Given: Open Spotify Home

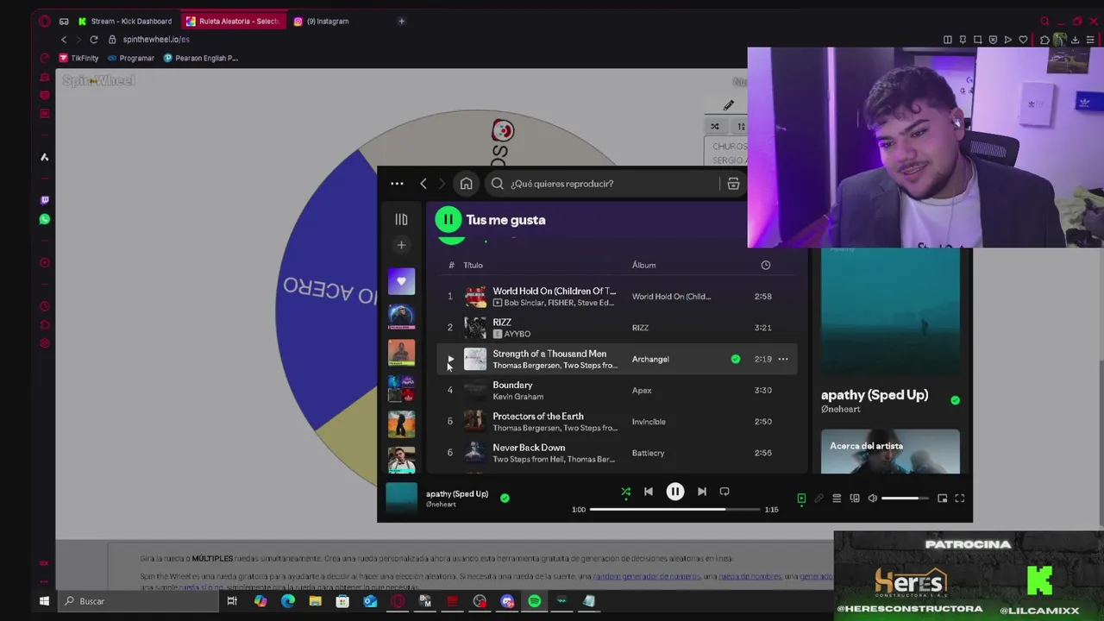Looking at the screenshot, I should [466, 184].
